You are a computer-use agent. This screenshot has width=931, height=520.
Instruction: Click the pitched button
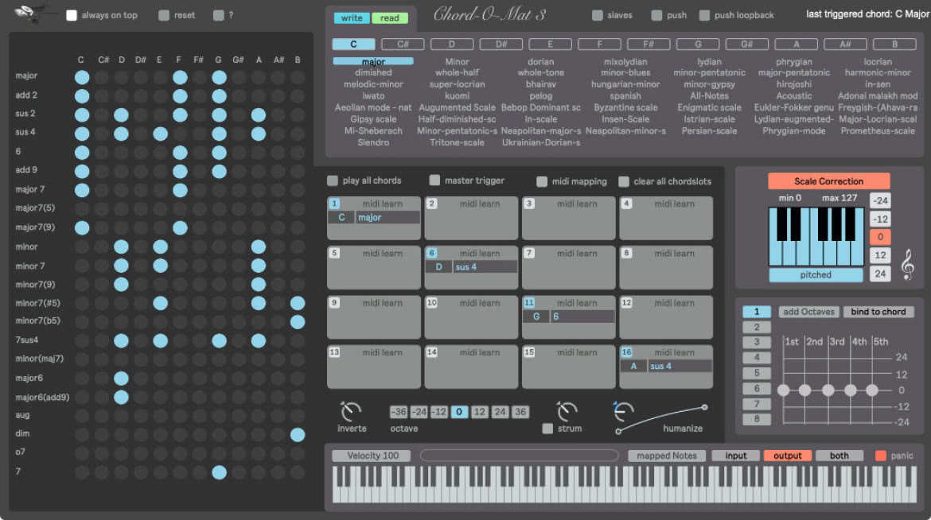coord(815,275)
